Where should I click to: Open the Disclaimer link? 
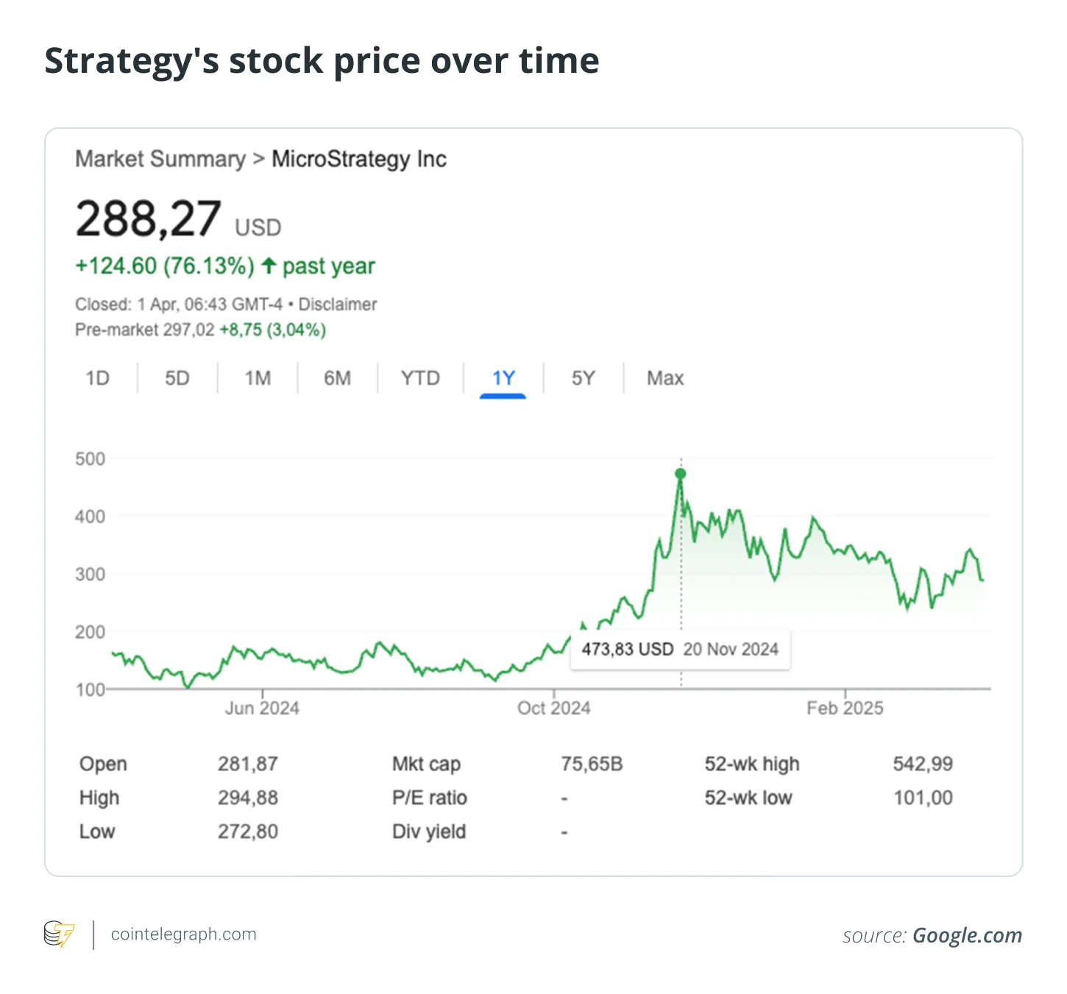pos(338,305)
